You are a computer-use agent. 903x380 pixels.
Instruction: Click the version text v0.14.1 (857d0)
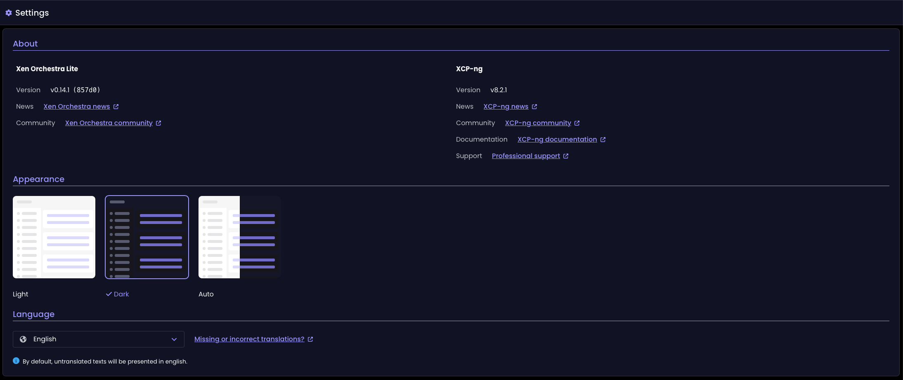tap(75, 90)
